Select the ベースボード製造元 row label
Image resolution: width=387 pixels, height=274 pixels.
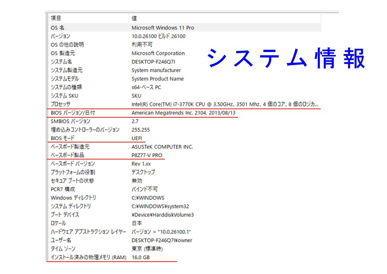(x=70, y=147)
